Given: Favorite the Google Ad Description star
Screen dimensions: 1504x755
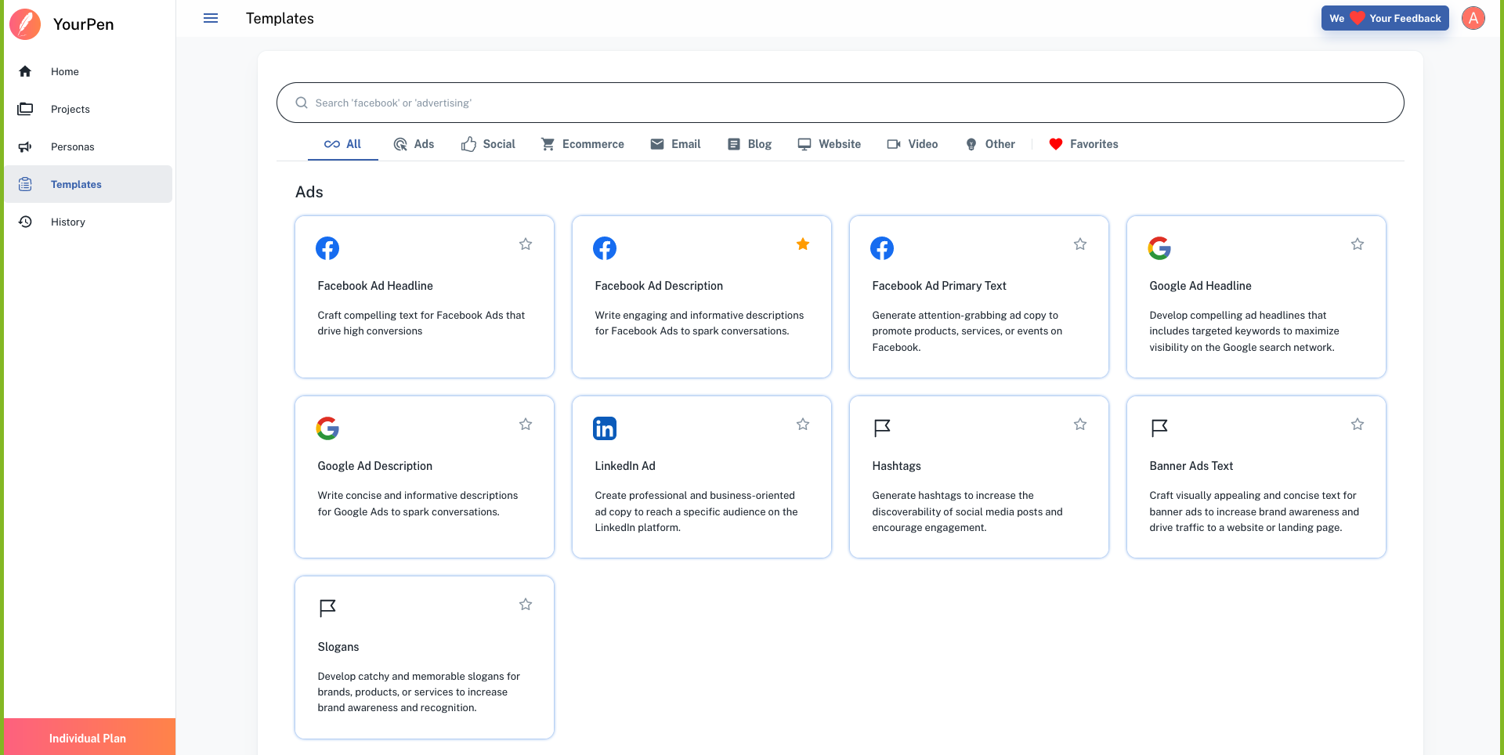Looking at the screenshot, I should [x=526, y=424].
